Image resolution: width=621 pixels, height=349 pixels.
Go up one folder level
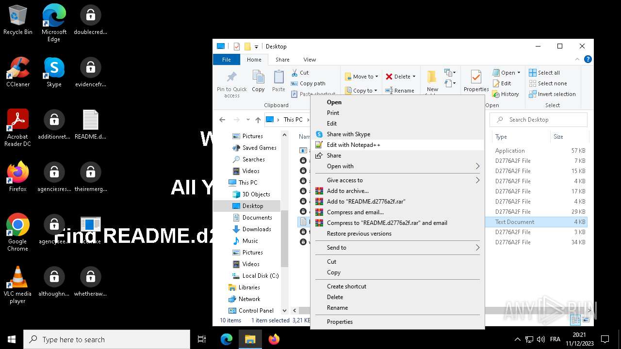click(x=258, y=120)
